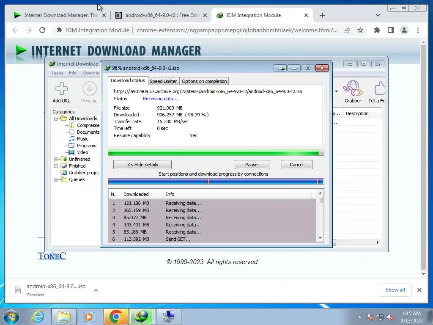
Task: Open the Chrome tab search dropdown
Action: (378, 15)
